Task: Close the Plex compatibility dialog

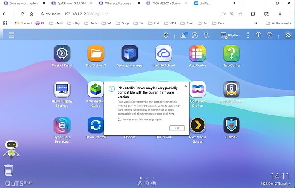Action: (186, 86)
